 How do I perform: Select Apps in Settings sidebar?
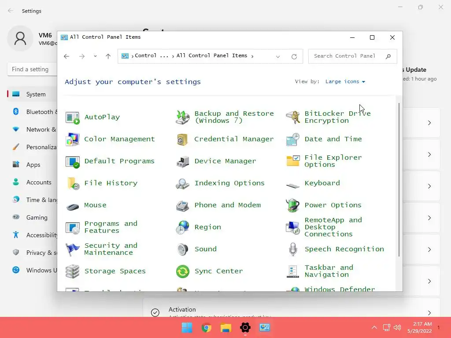(x=32, y=165)
